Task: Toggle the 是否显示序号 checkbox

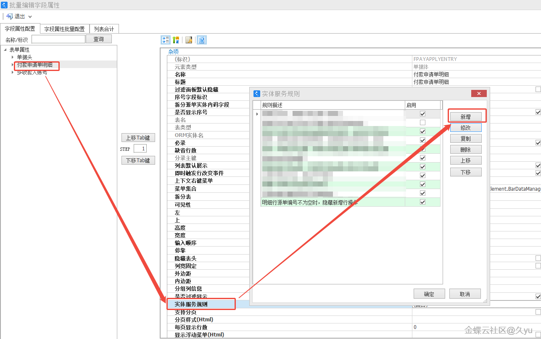Action: 538,112
